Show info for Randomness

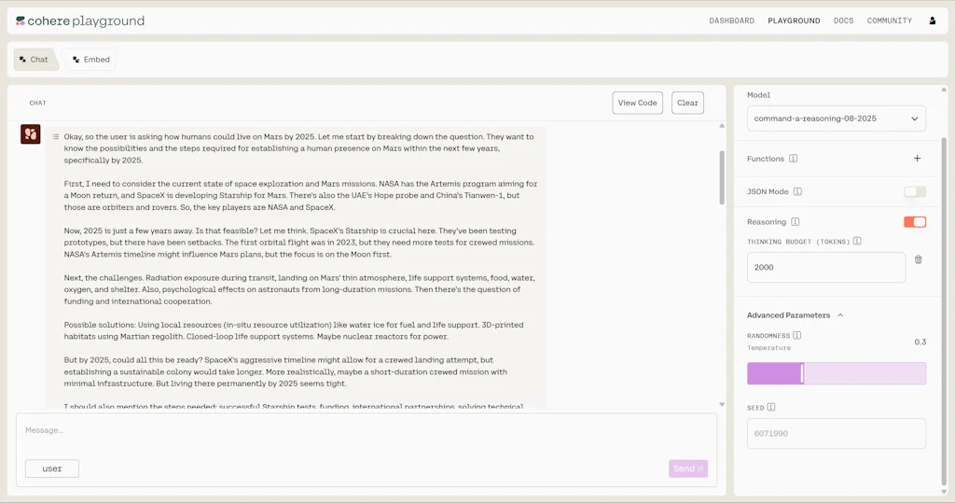(x=796, y=335)
